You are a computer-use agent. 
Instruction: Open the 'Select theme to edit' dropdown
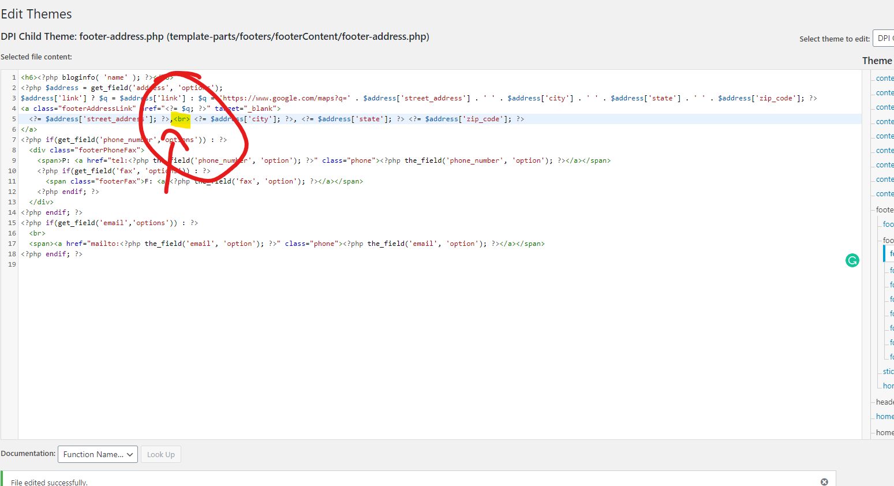coord(883,38)
